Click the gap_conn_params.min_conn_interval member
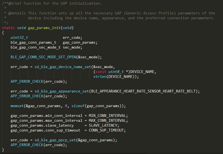 pyautogui.click(x=46, y=116)
